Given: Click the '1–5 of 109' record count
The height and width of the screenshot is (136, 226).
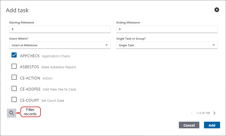Looking at the screenshot, I should pos(203,113).
